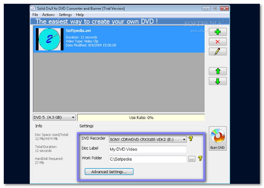
Task: Click the Work Folder path field
Action: tap(148, 159)
